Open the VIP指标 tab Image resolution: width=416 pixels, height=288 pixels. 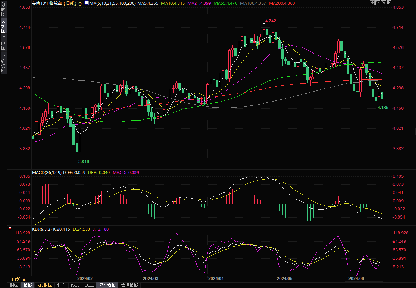point(44,285)
